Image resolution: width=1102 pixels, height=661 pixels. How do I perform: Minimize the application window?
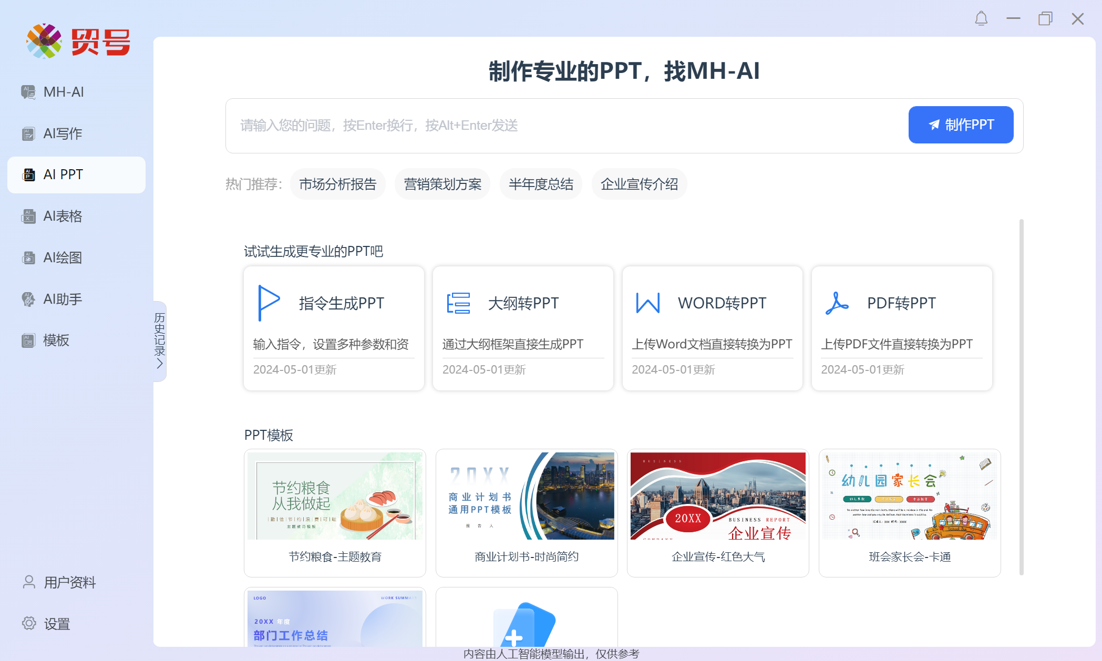coord(1013,19)
